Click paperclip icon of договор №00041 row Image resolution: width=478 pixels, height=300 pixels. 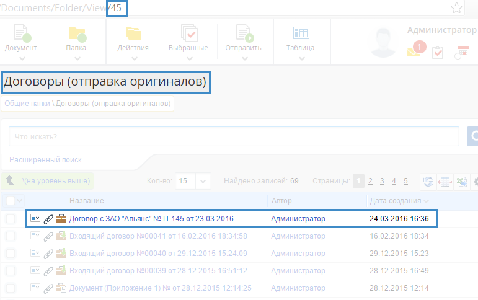pos(48,236)
